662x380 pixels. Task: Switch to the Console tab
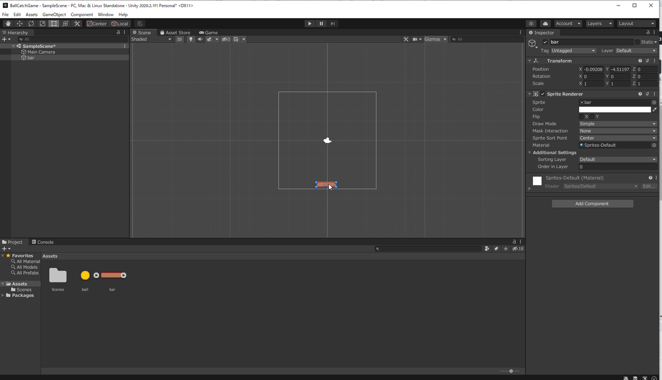click(x=43, y=242)
